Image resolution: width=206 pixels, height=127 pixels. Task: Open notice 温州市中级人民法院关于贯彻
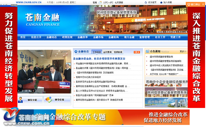pyautogui.click(x=168, y=65)
